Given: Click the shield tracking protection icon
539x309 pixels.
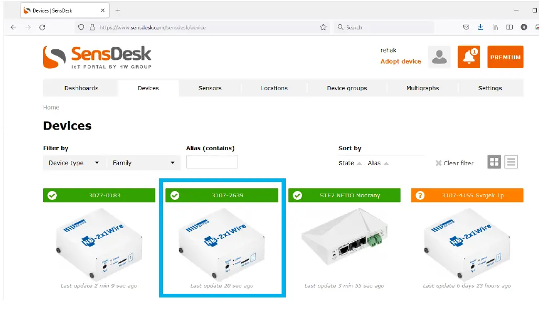Looking at the screenshot, I should [x=81, y=27].
